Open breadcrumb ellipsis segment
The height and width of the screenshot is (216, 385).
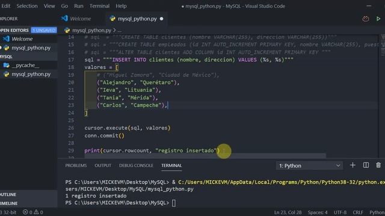(120, 31)
